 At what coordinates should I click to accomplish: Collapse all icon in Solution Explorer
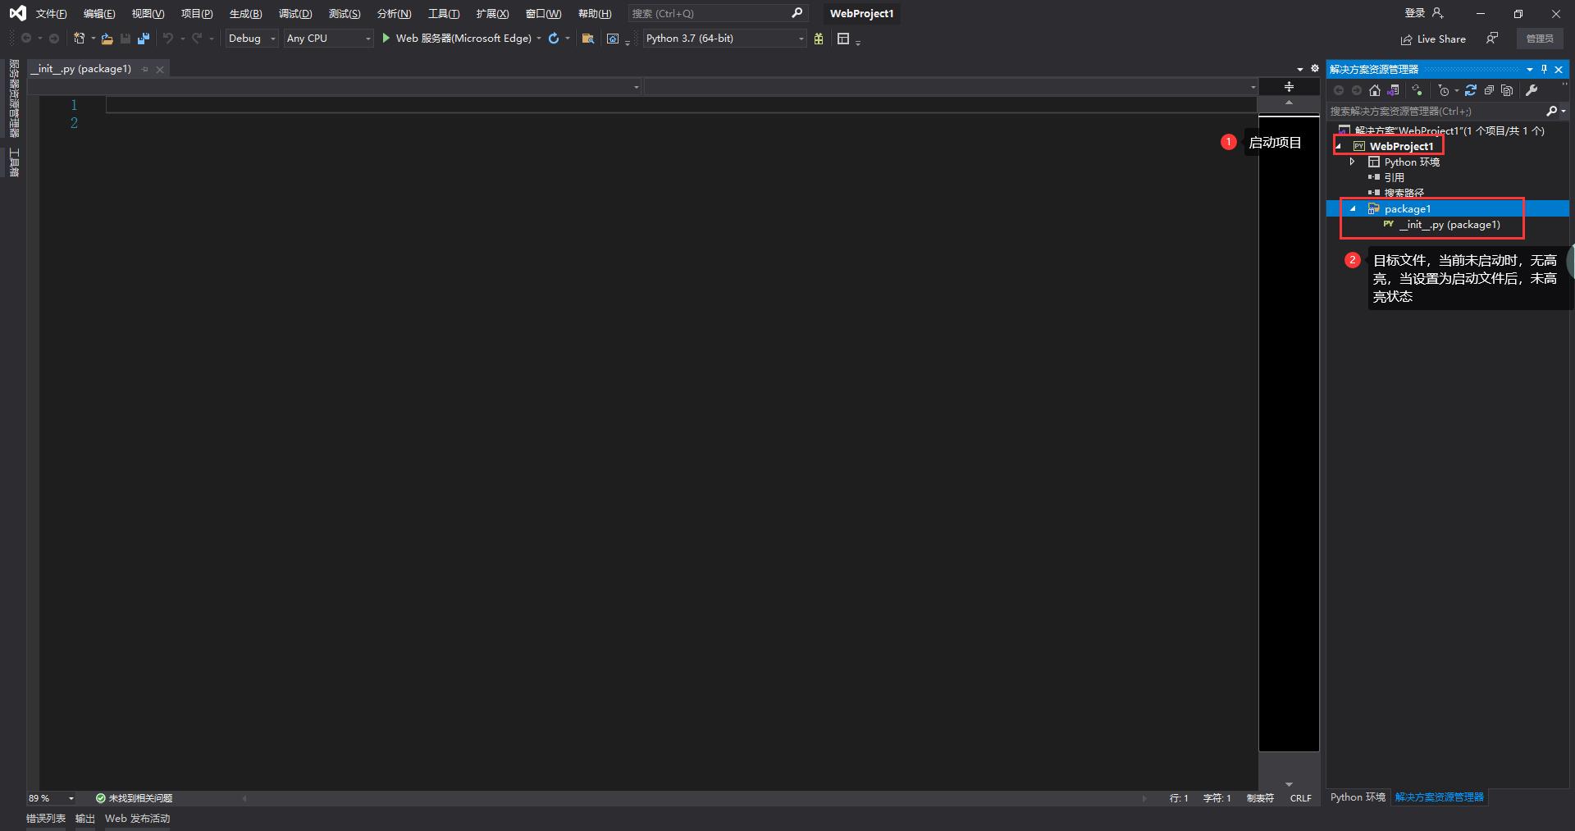click(x=1489, y=90)
